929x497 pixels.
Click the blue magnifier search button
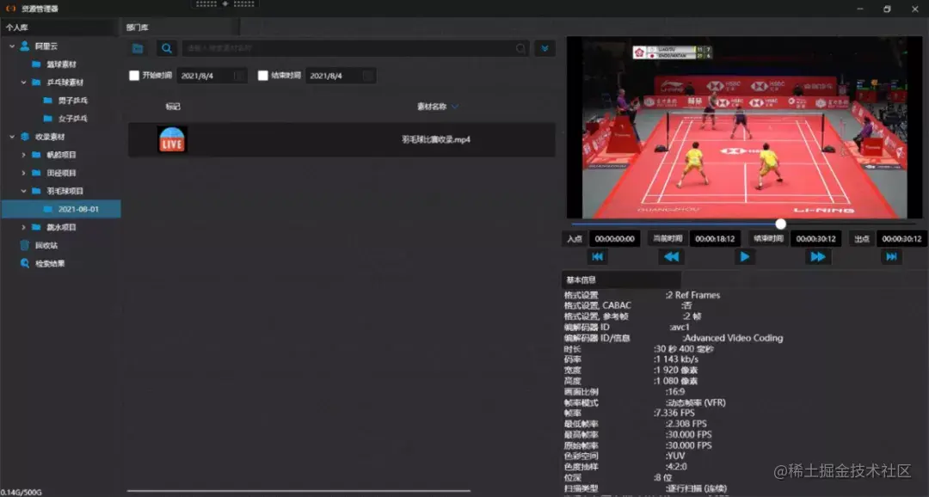[x=167, y=48]
